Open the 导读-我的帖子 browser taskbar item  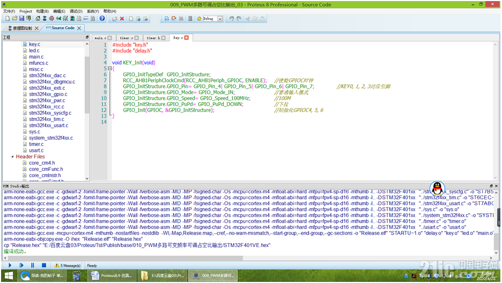coord(42,275)
